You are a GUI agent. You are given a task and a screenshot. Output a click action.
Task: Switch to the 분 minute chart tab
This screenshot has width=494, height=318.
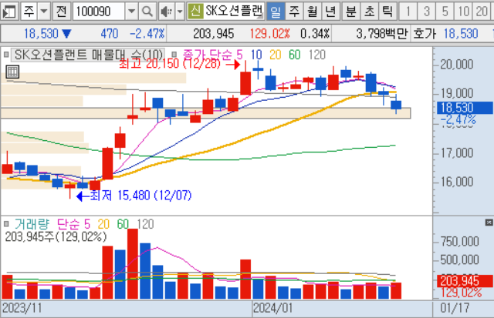click(x=350, y=12)
